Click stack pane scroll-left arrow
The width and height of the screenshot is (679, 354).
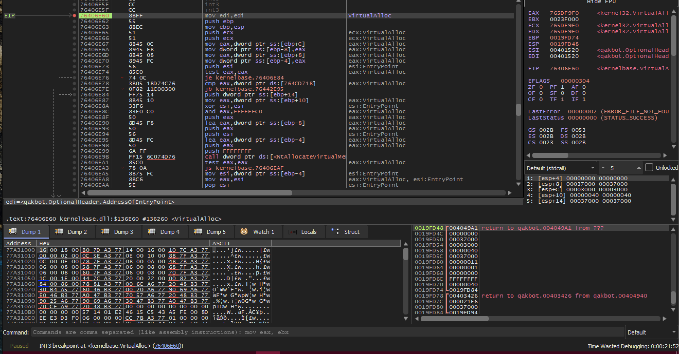coord(417,319)
